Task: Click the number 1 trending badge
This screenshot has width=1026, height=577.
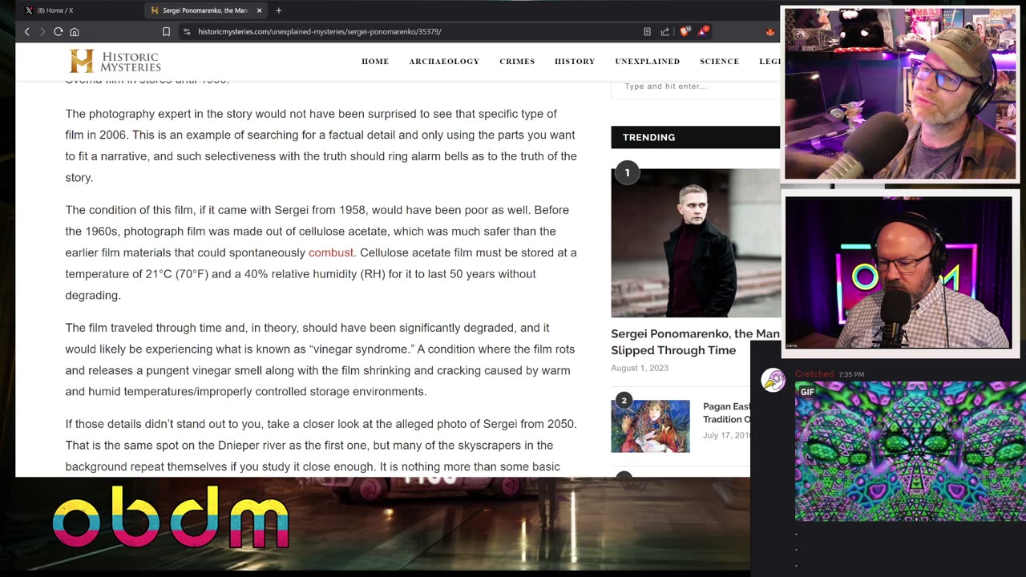Action: [x=627, y=172]
